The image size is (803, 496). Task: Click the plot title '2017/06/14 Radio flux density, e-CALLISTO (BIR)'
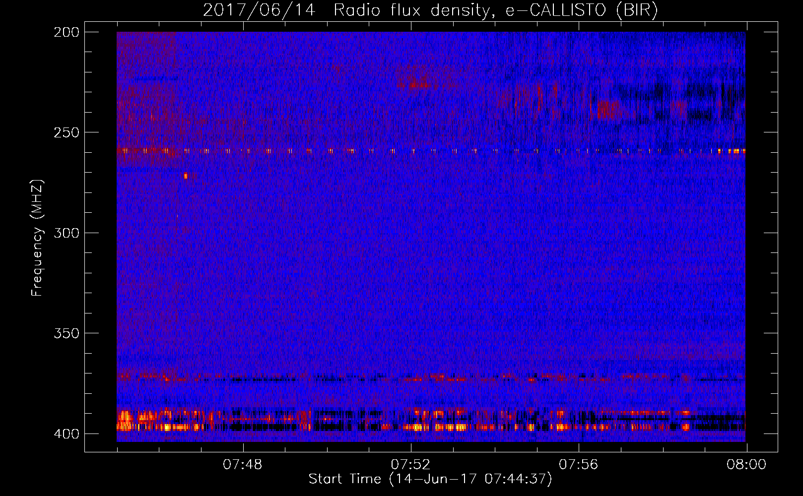click(430, 10)
